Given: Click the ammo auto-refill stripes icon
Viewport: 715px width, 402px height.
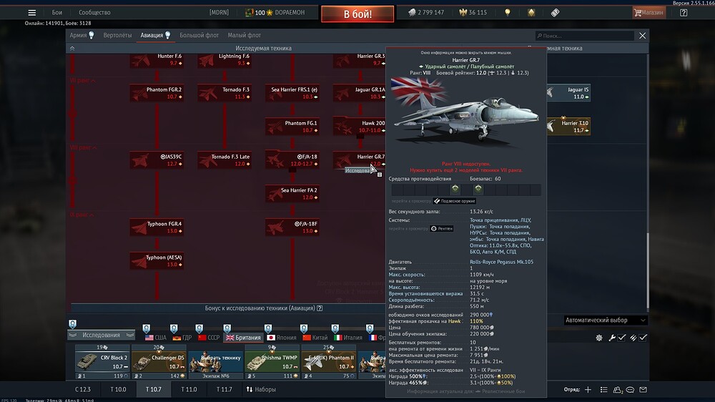Looking at the screenshot, I should point(633,338).
